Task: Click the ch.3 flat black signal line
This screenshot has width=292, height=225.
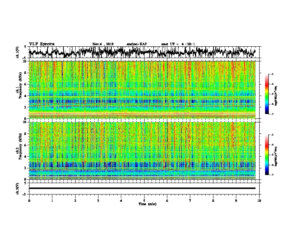Action: [142, 188]
